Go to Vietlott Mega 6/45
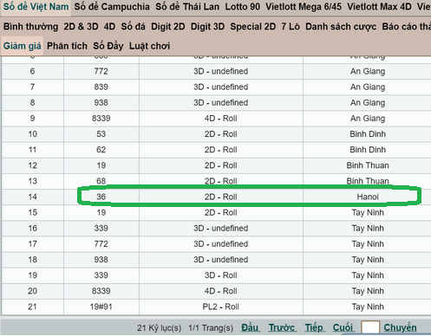The width and height of the screenshot is (431, 336). pos(304,6)
